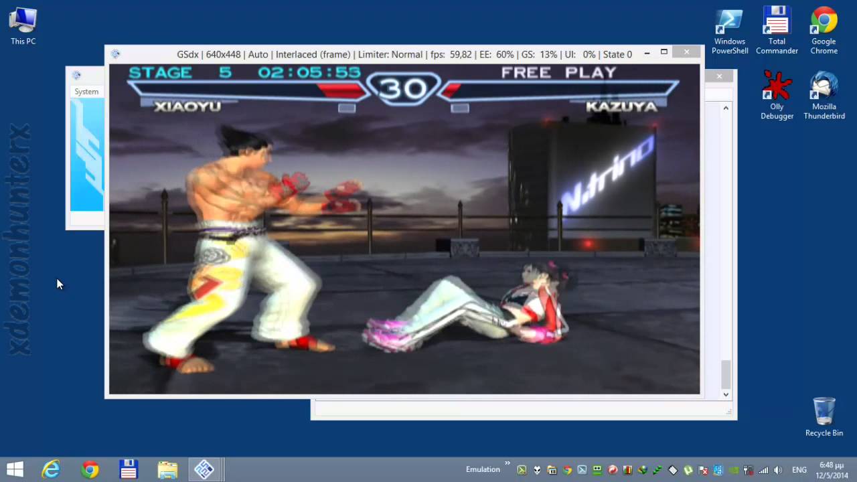
Task: Open the Recycle Bin
Action: [824, 417]
